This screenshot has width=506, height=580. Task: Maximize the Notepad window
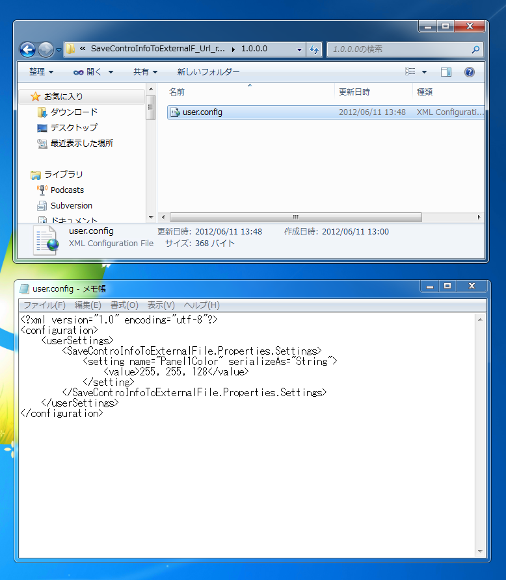pyautogui.click(x=447, y=286)
